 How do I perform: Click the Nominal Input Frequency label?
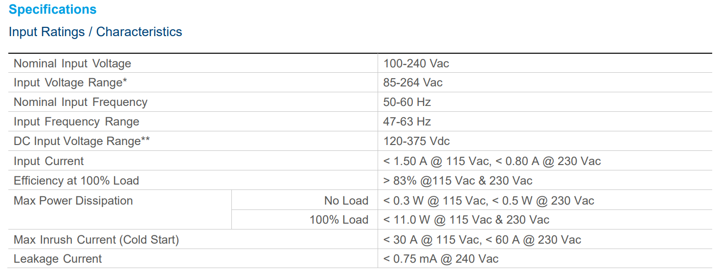click(80, 103)
